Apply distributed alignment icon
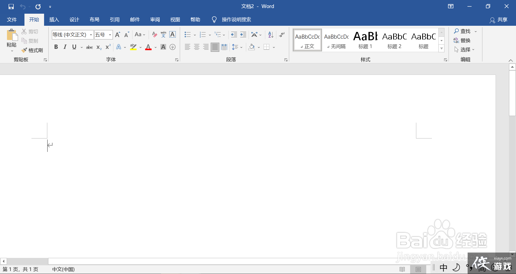The image size is (516, 274). pyautogui.click(x=224, y=47)
